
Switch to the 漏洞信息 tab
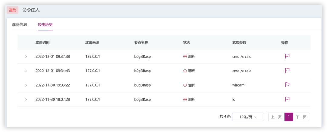19,25
